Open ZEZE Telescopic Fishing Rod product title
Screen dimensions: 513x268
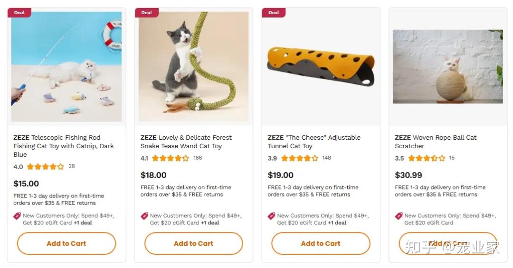pos(64,146)
